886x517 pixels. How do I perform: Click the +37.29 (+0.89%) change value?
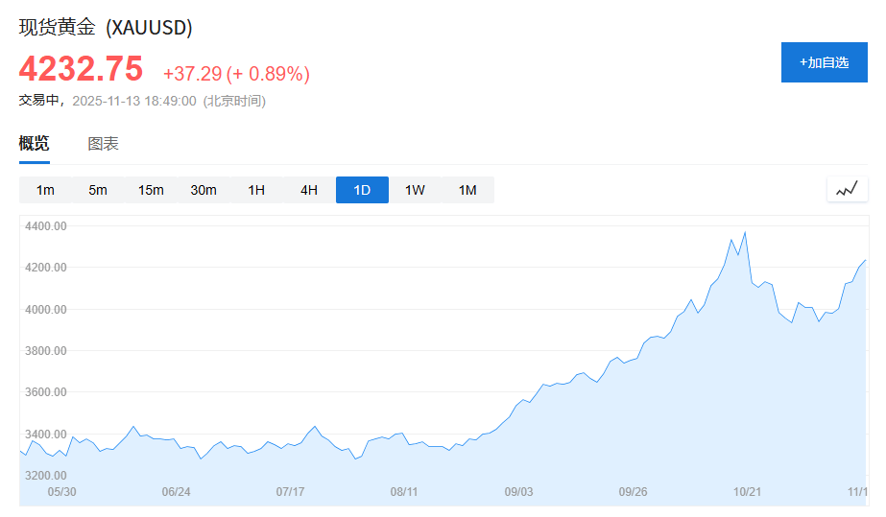[x=236, y=74]
